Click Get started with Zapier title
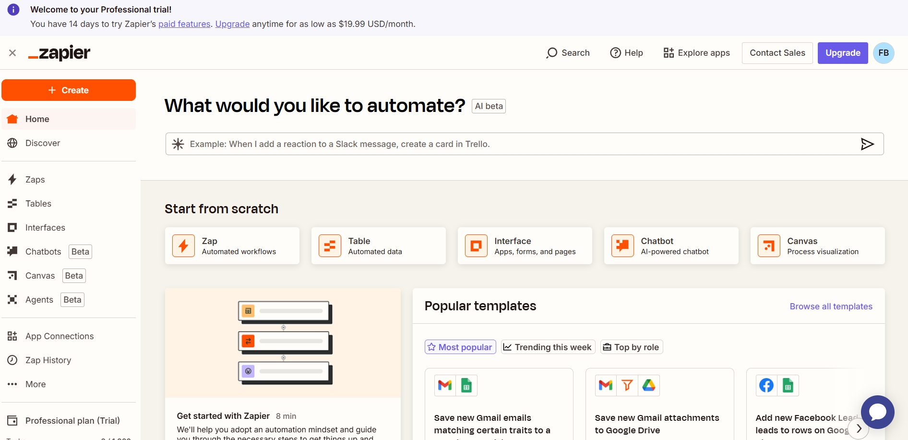The width and height of the screenshot is (908, 440). pos(223,416)
